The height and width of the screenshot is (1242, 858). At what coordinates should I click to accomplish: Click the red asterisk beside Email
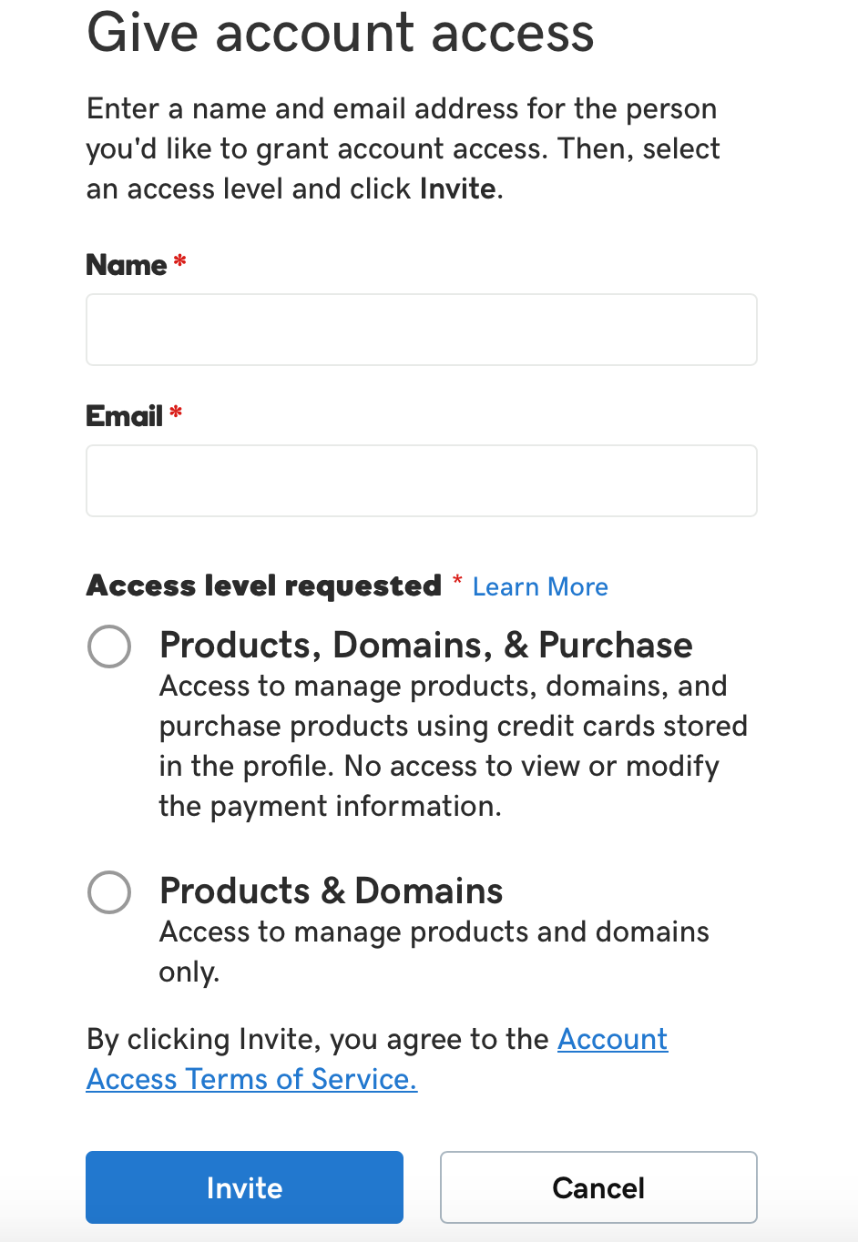pyautogui.click(x=176, y=414)
